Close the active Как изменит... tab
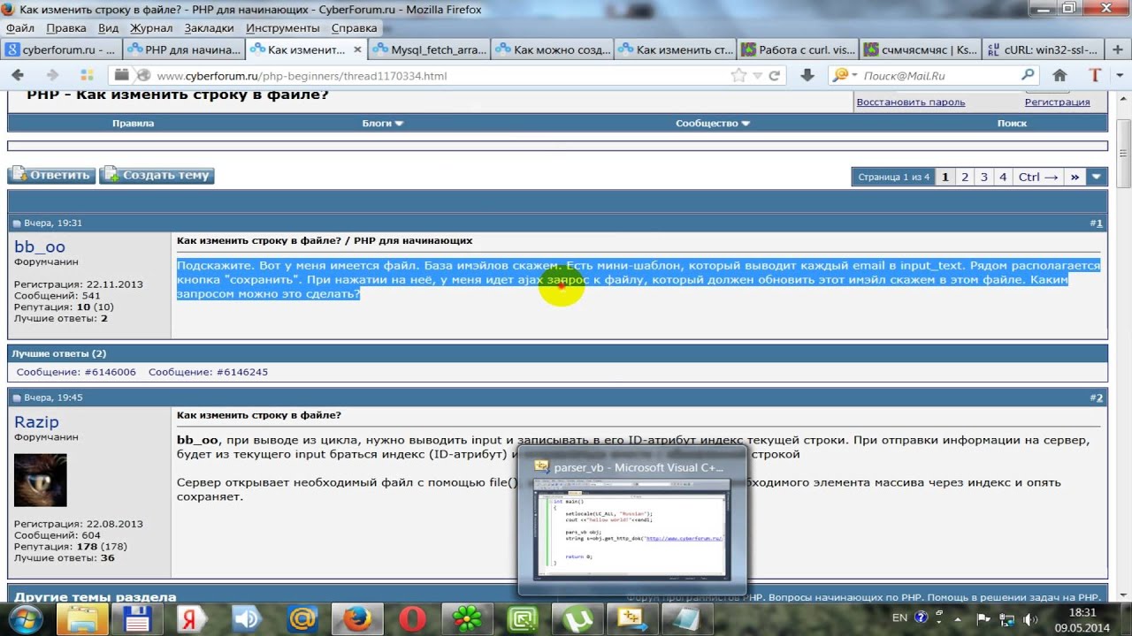The height and width of the screenshot is (636, 1132). tap(358, 49)
